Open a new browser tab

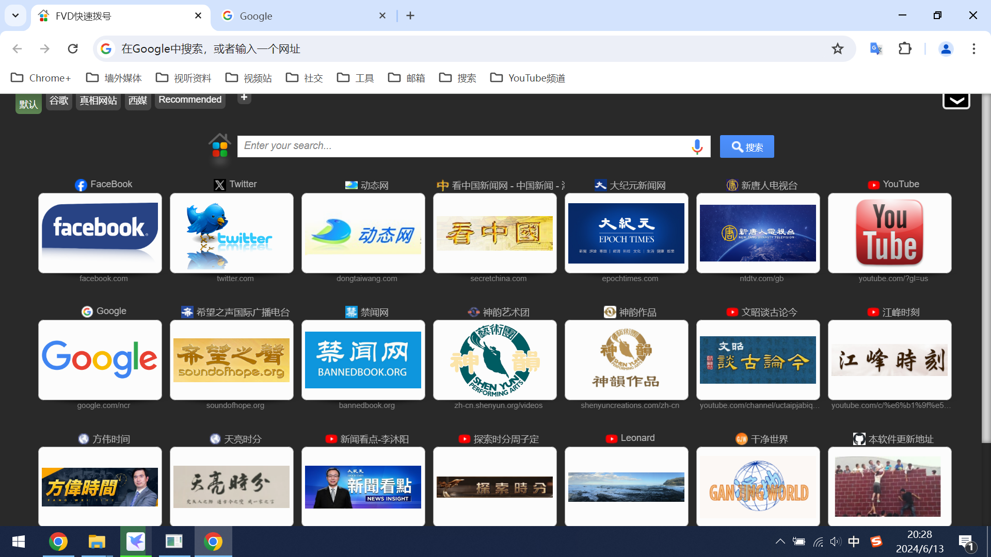click(x=410, y=15)
